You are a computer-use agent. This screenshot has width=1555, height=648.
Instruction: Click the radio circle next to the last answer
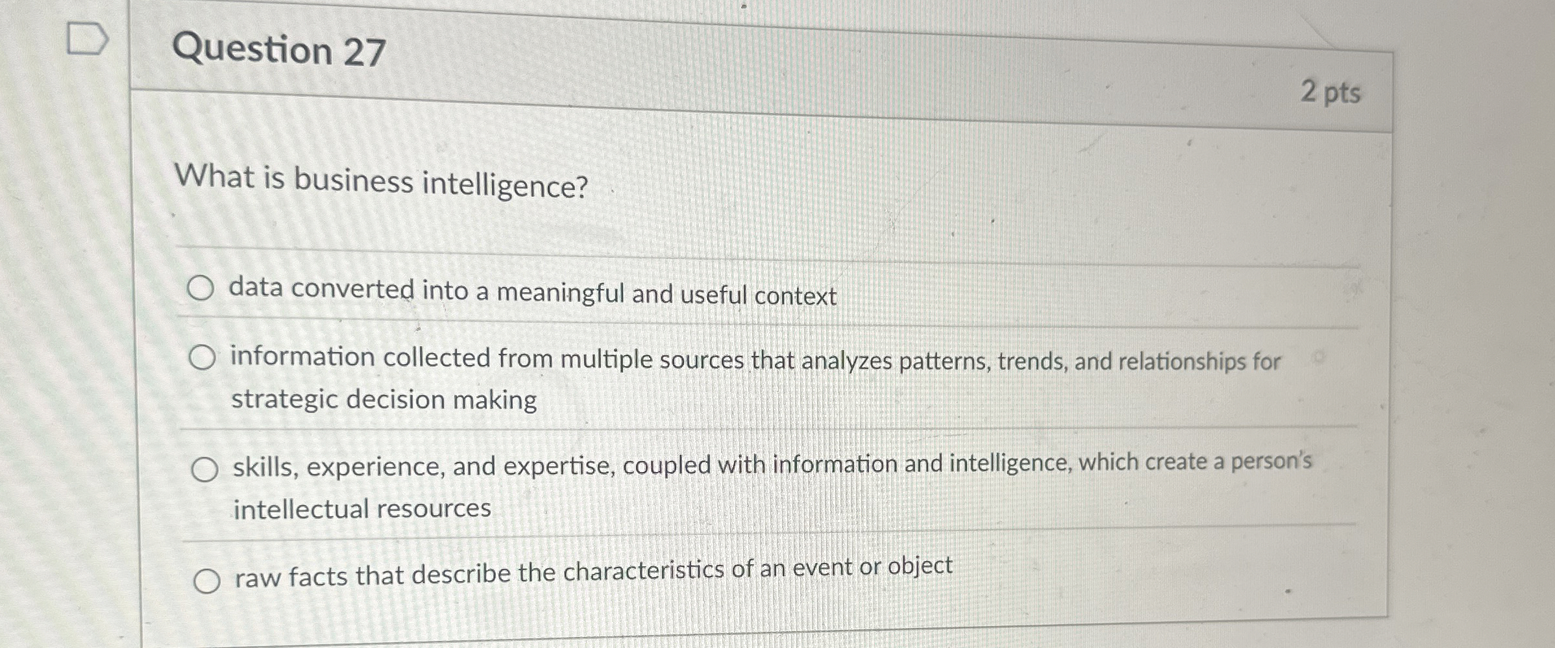[x=209, y=580]
